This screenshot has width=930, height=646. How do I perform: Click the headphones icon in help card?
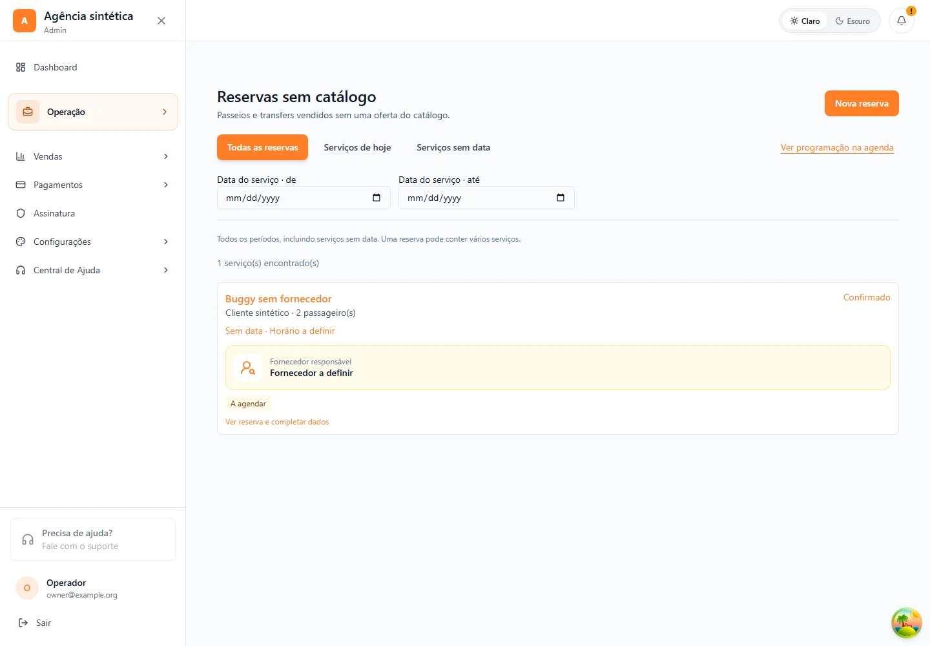[28, 539]
